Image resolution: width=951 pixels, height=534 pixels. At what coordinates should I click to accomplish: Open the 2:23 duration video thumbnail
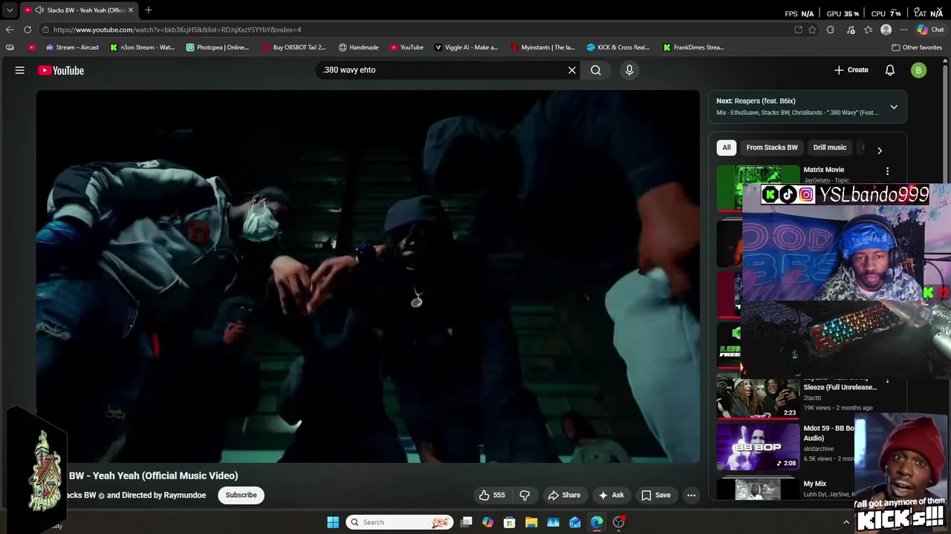point(758,397)
